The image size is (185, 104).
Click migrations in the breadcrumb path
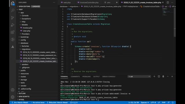point(74,6)
